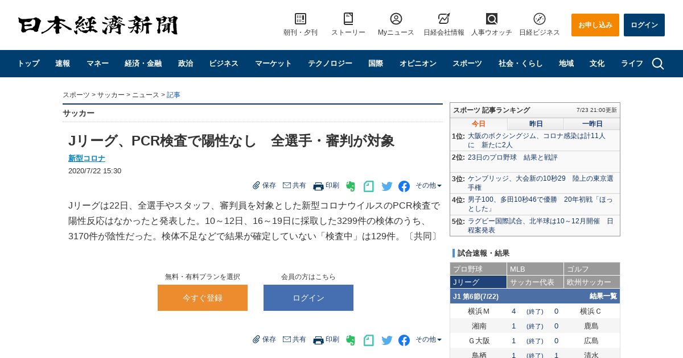Screen dimensions: 683x358
Task: Click the 湘南 vs 鹿島 match row
Action: click(535, 326)
